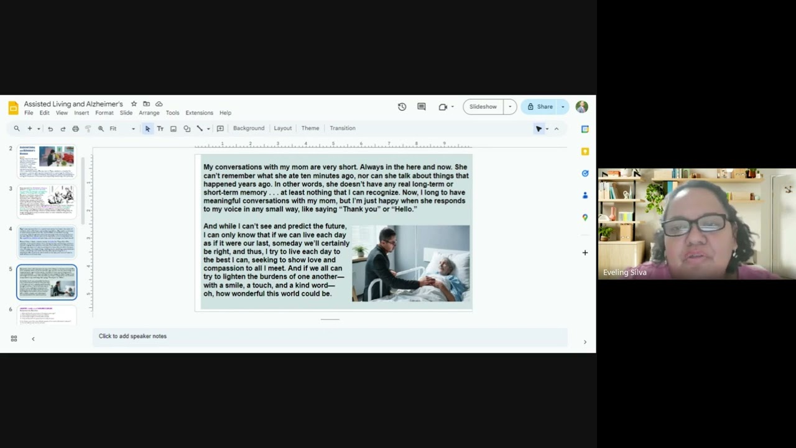The image size is (796, 448).
Task: Open the Arrange menu
Action: coord(149,113)
